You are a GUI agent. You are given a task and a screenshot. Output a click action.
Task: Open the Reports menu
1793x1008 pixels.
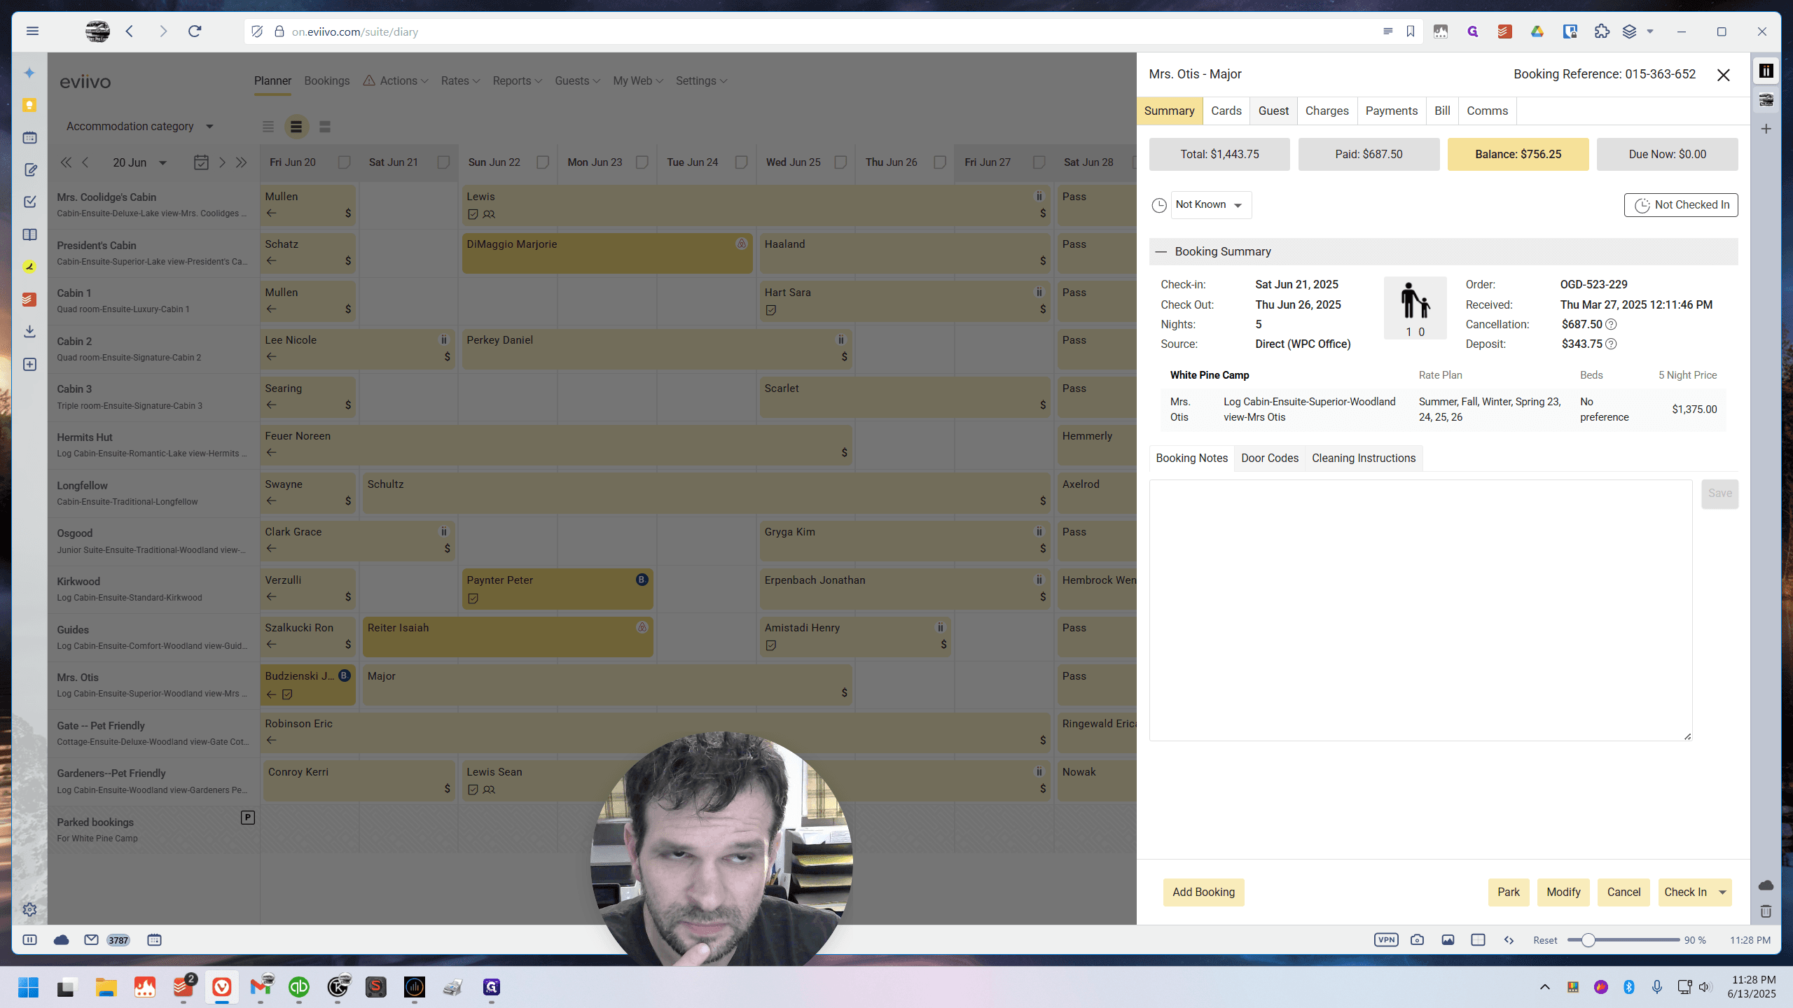pos(517,81)
